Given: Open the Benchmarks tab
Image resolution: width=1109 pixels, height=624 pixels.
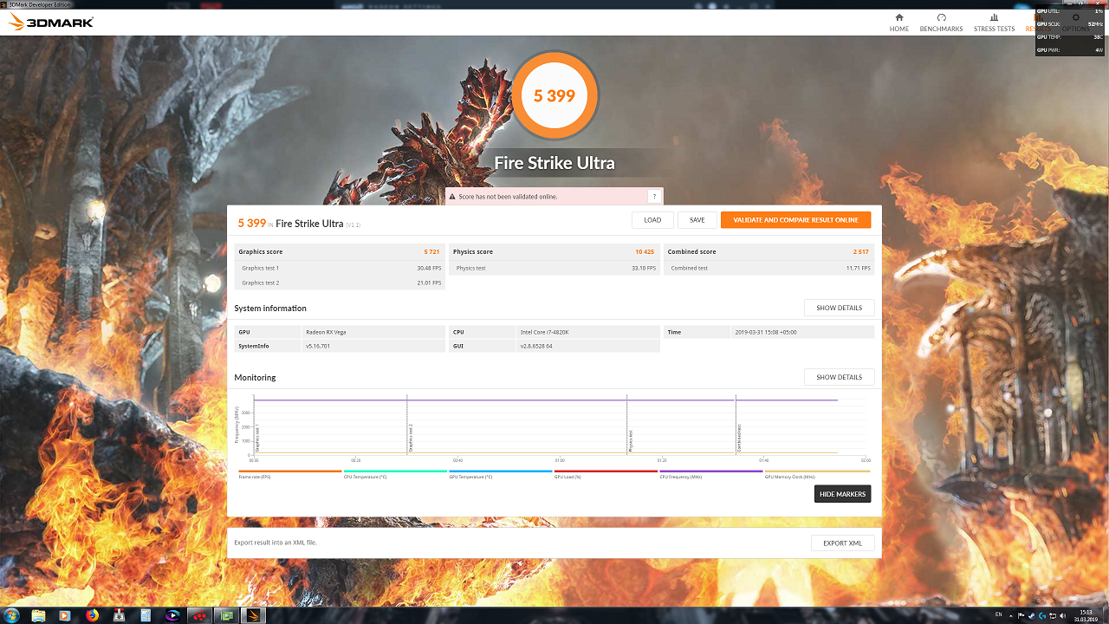Looking at the screenshot, I should click(941, 23).
